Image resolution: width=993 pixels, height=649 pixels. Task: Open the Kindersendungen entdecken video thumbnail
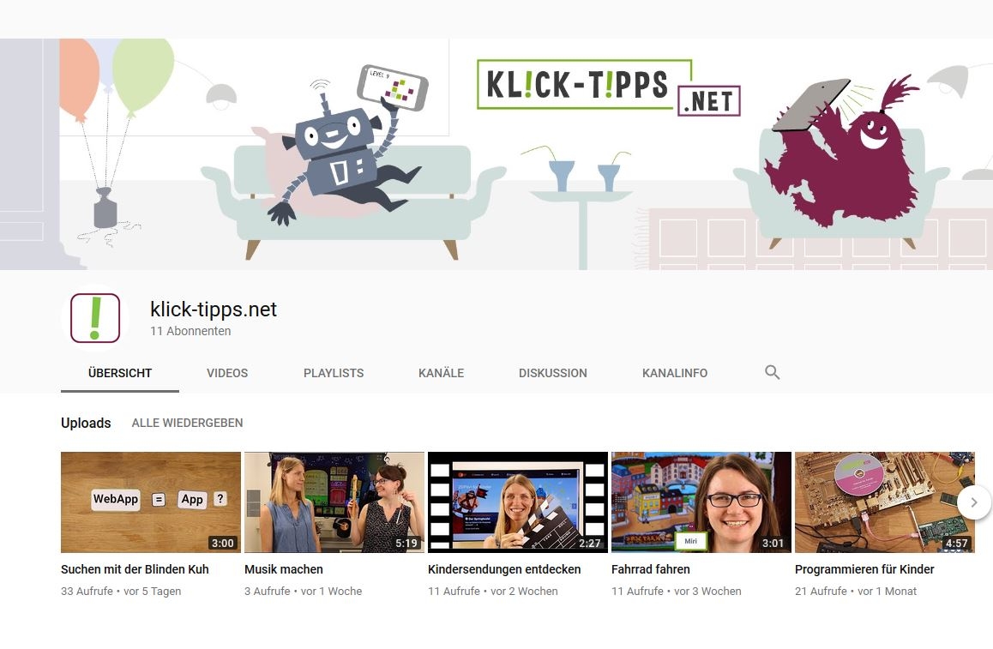pos(518,502)
